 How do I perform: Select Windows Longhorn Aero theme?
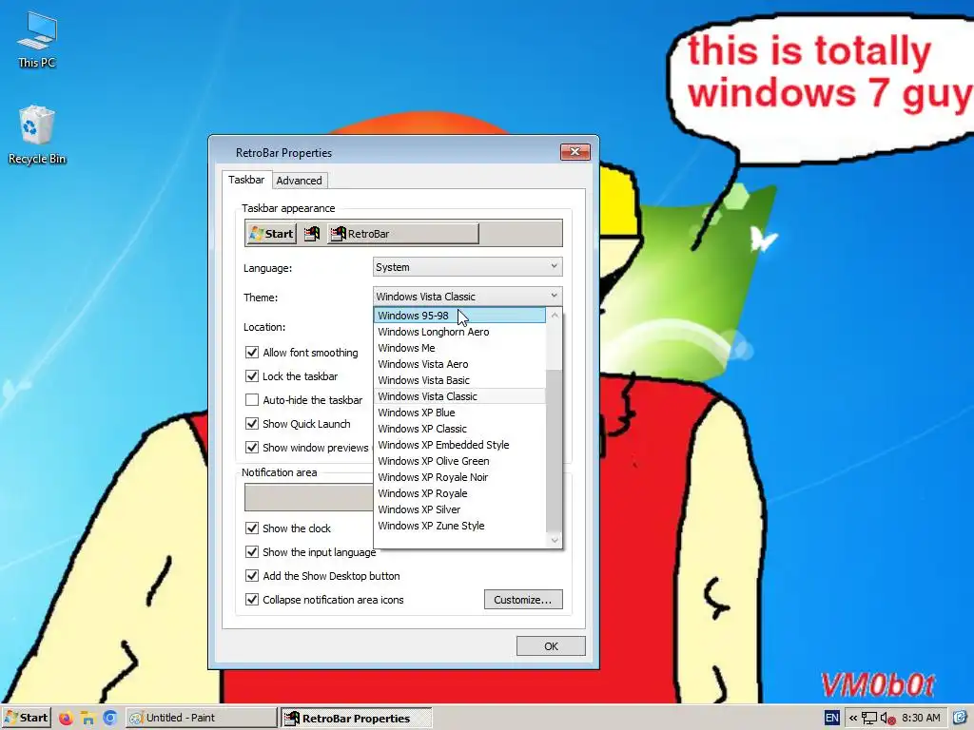click(x=459, y=332)
